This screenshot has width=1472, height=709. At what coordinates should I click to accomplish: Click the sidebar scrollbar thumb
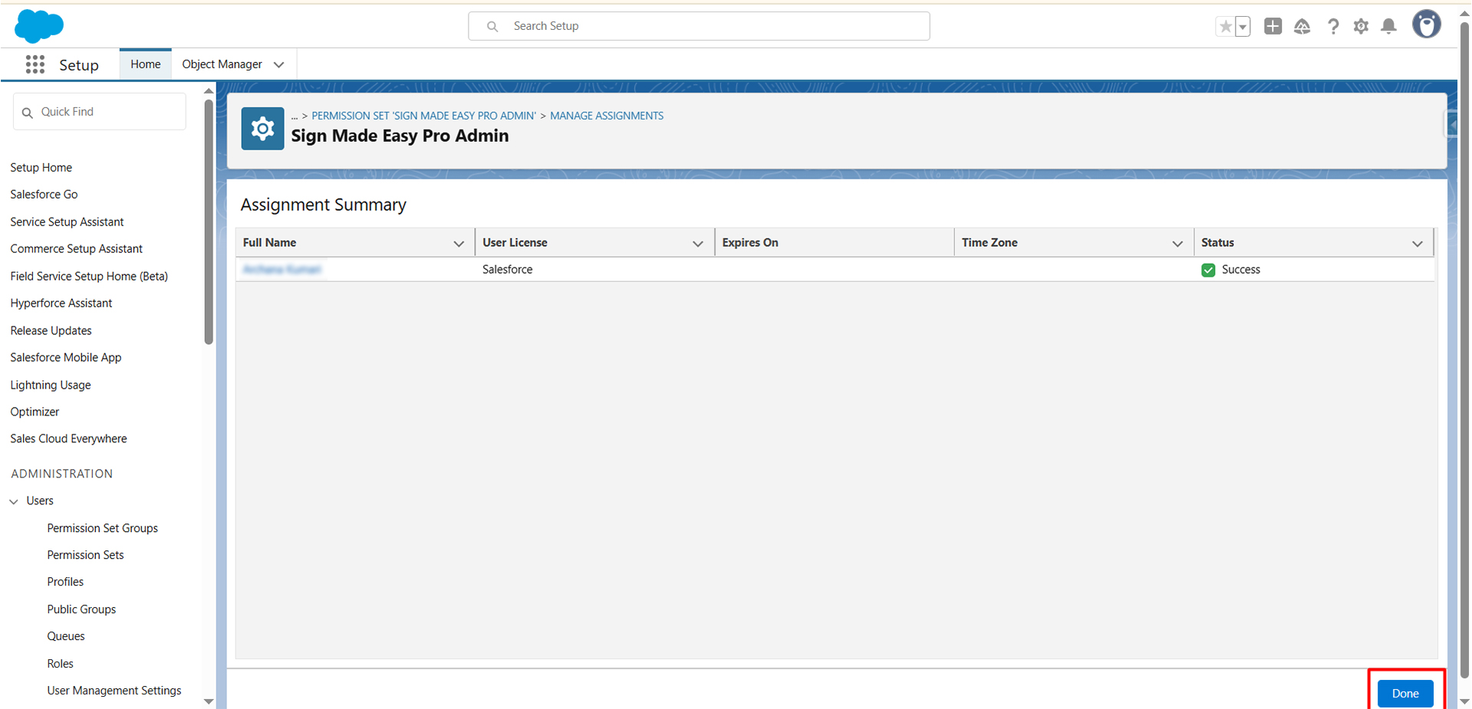coord(209,222)
